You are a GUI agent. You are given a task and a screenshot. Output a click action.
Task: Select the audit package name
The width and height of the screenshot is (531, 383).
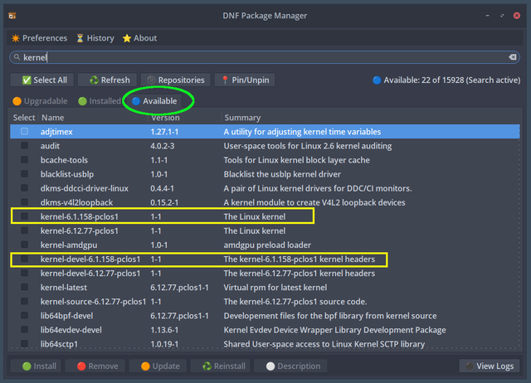50,146
